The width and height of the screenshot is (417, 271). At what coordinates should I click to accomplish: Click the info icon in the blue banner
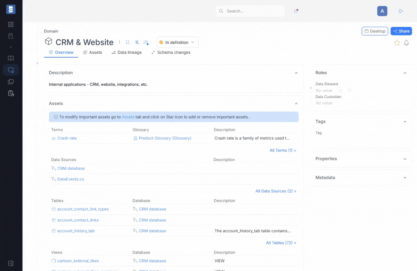(55, 117)
